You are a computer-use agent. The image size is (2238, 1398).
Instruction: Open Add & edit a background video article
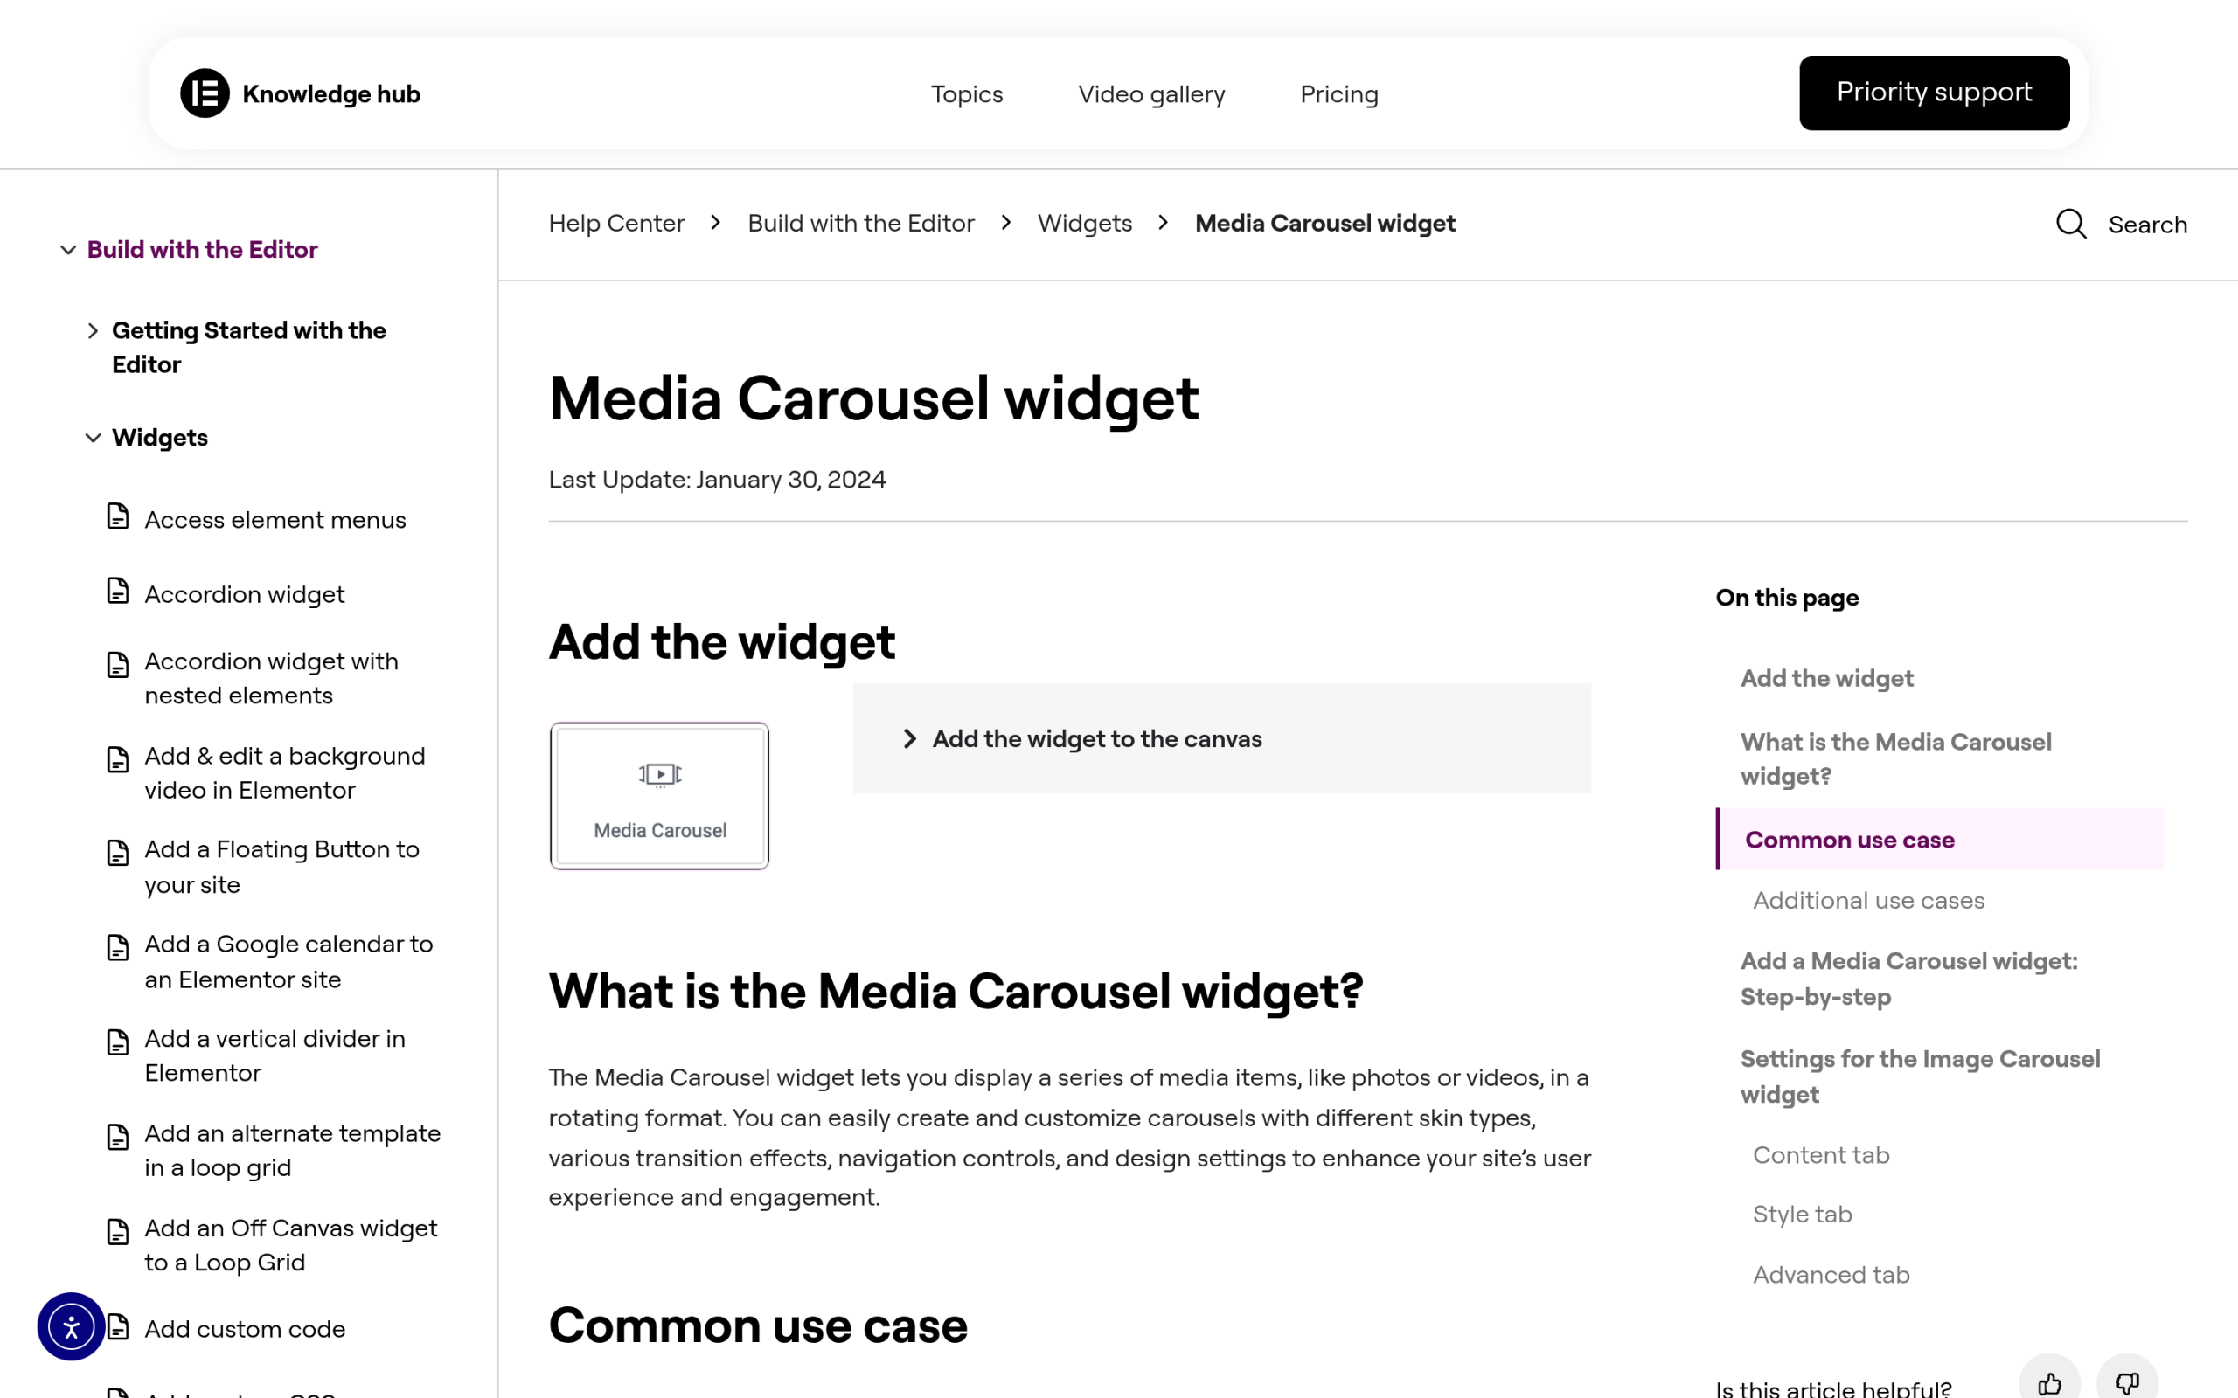pyautogui.click(x=285, y=773)
